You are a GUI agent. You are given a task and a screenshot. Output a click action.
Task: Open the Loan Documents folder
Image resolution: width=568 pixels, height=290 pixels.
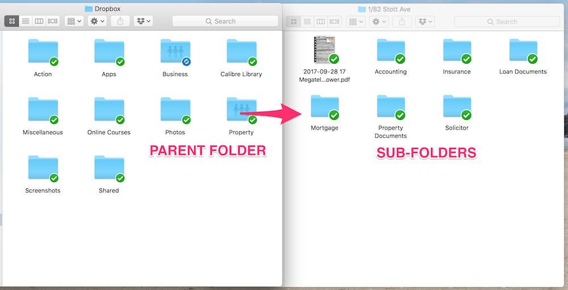(523, 52)
